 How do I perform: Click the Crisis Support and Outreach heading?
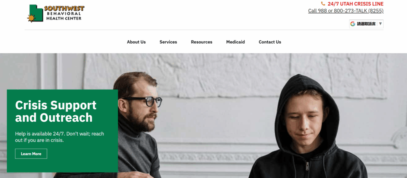pyautogui.click(x=56, y=111)
